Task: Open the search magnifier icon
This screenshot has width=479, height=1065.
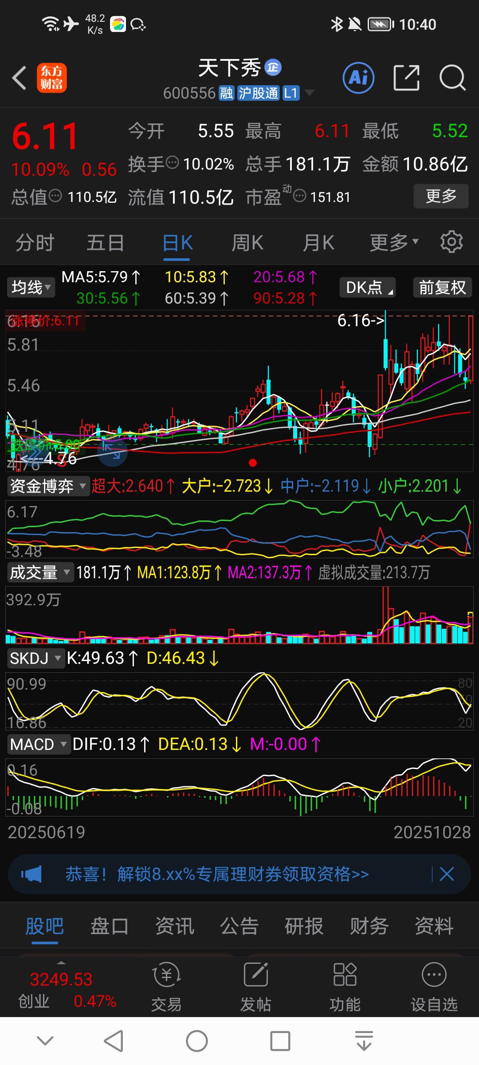Action: 452,78
